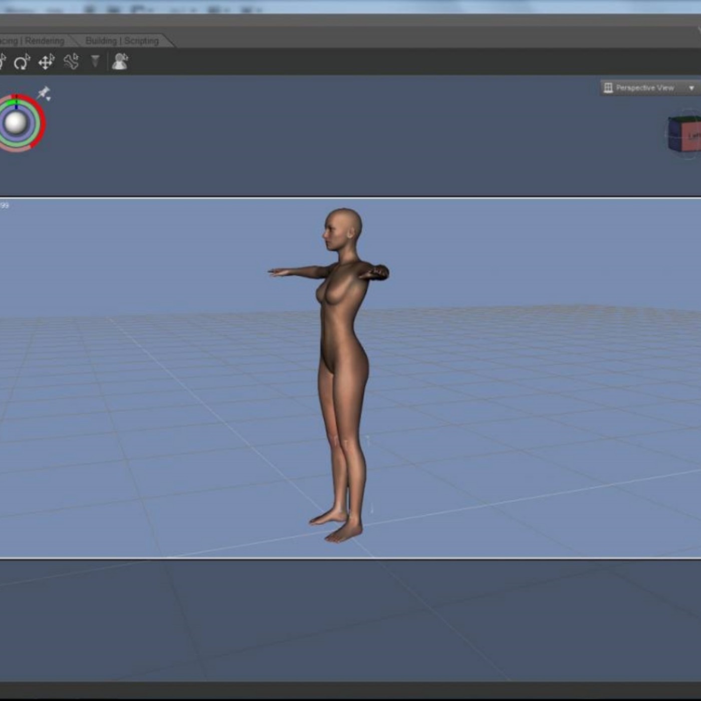This screenshot has width=701, height=701.
Task: Open the Perspective View dropdown
Action: tap(649, 88)
